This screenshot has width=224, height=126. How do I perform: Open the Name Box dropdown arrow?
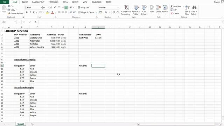(x=15, y=22)
